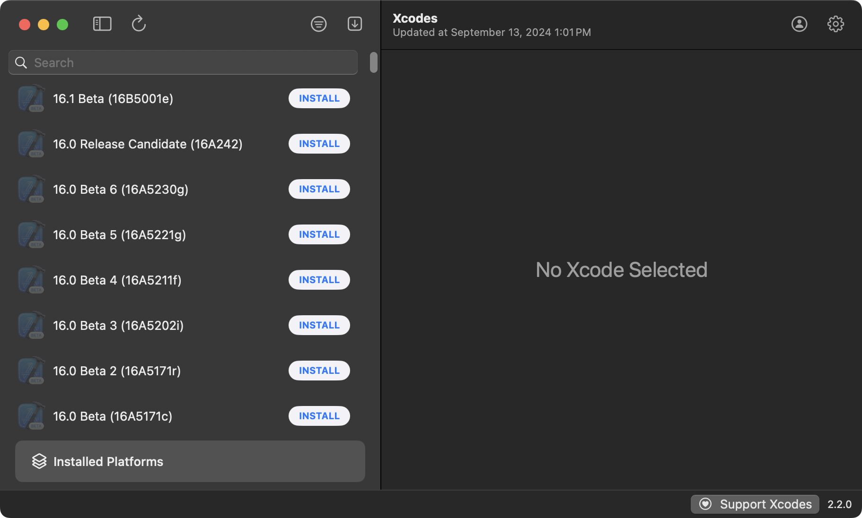Screen dimensions: 862x518
Task: Open the list filter options
Action: 318,24
